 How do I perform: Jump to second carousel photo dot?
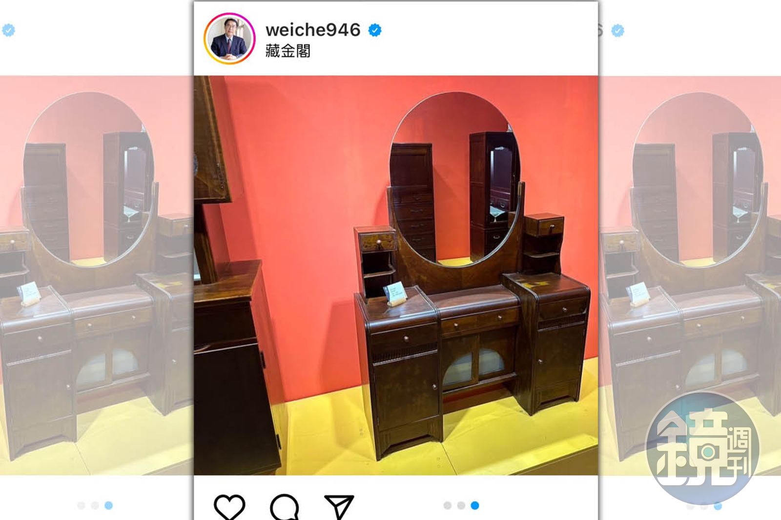click(x=461, y=505)
